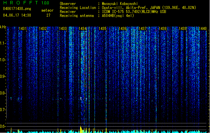The image size is (210, 133).
Task: Click the 1436 time marker
Action: point(123,29)
